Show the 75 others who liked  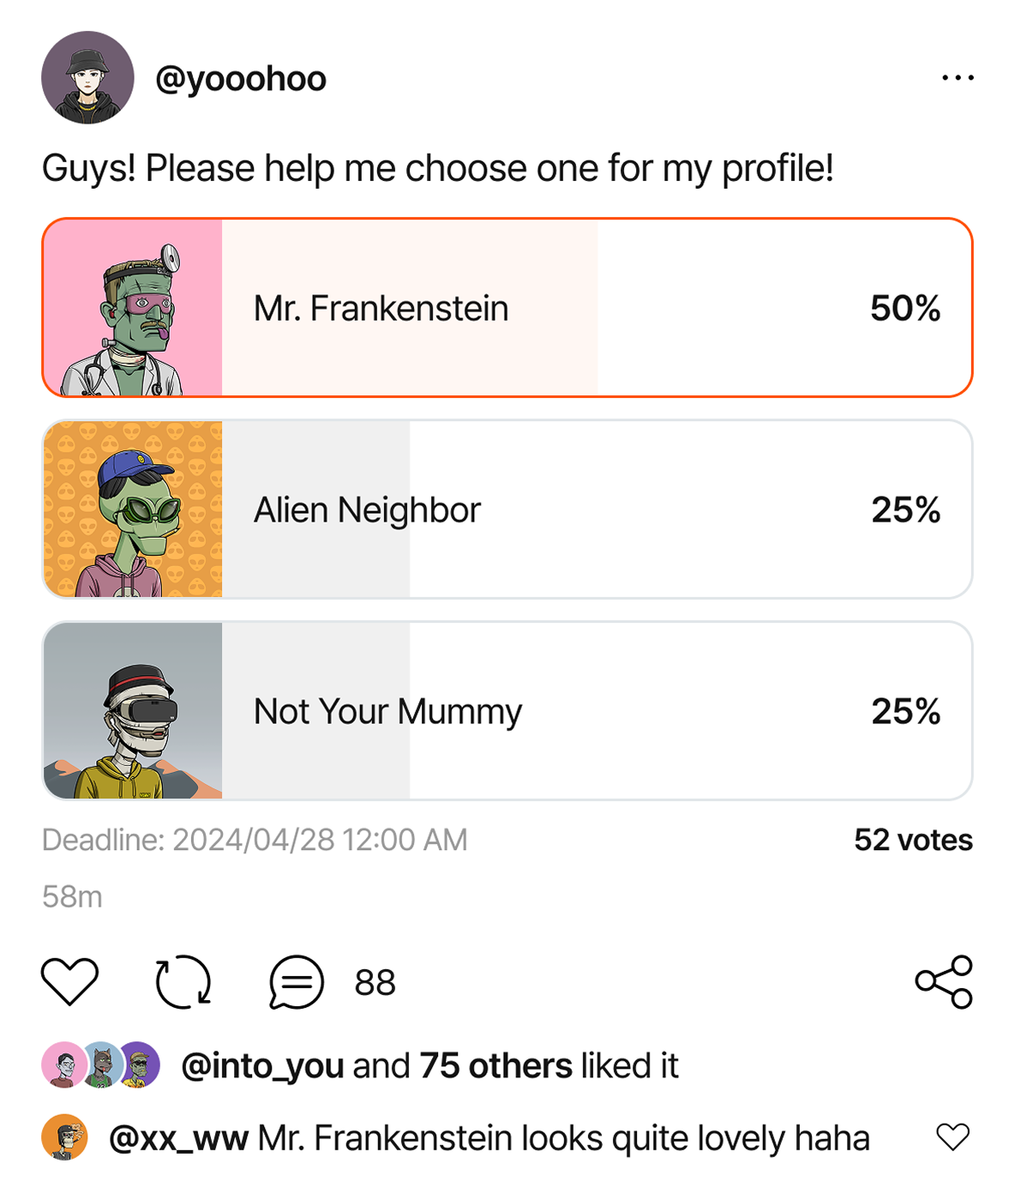[x=495, y=1065]
